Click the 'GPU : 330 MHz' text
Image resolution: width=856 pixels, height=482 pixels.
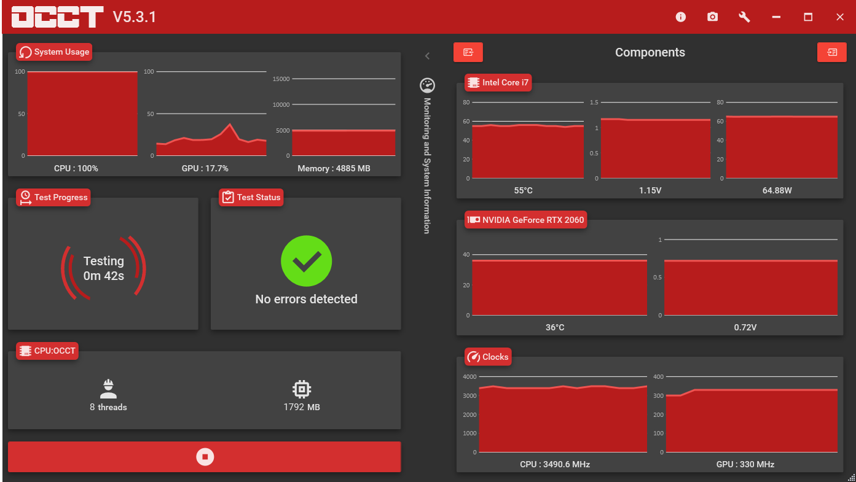745,464
